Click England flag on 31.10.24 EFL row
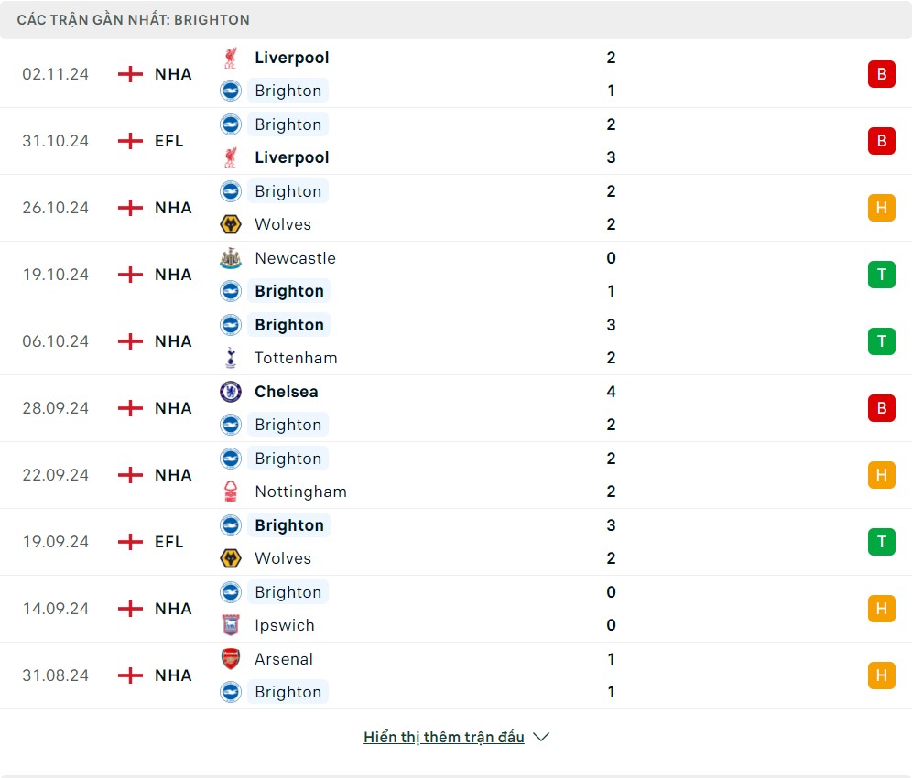Viewport: 912px width, 778px height. click(131, 141)
